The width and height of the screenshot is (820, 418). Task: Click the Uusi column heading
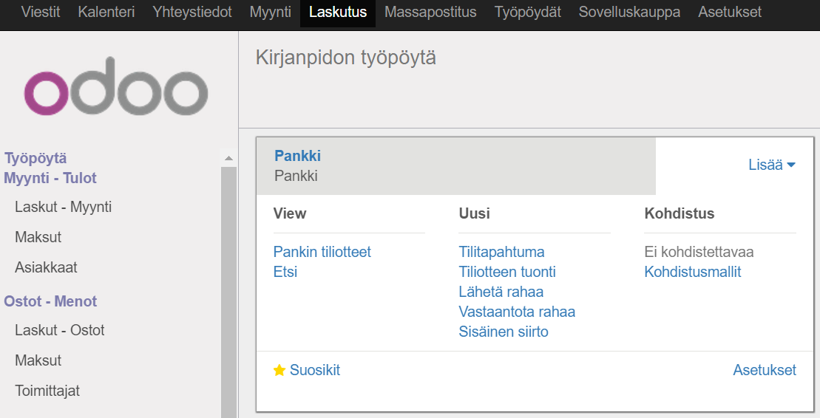[x=474, y=213]
